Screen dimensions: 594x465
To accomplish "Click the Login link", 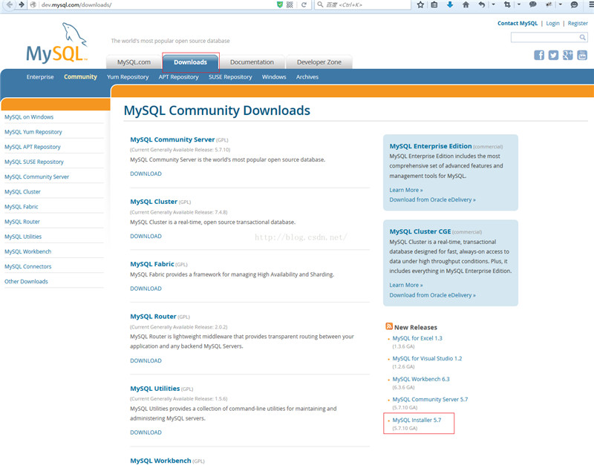I will click(x=552, y=23).
